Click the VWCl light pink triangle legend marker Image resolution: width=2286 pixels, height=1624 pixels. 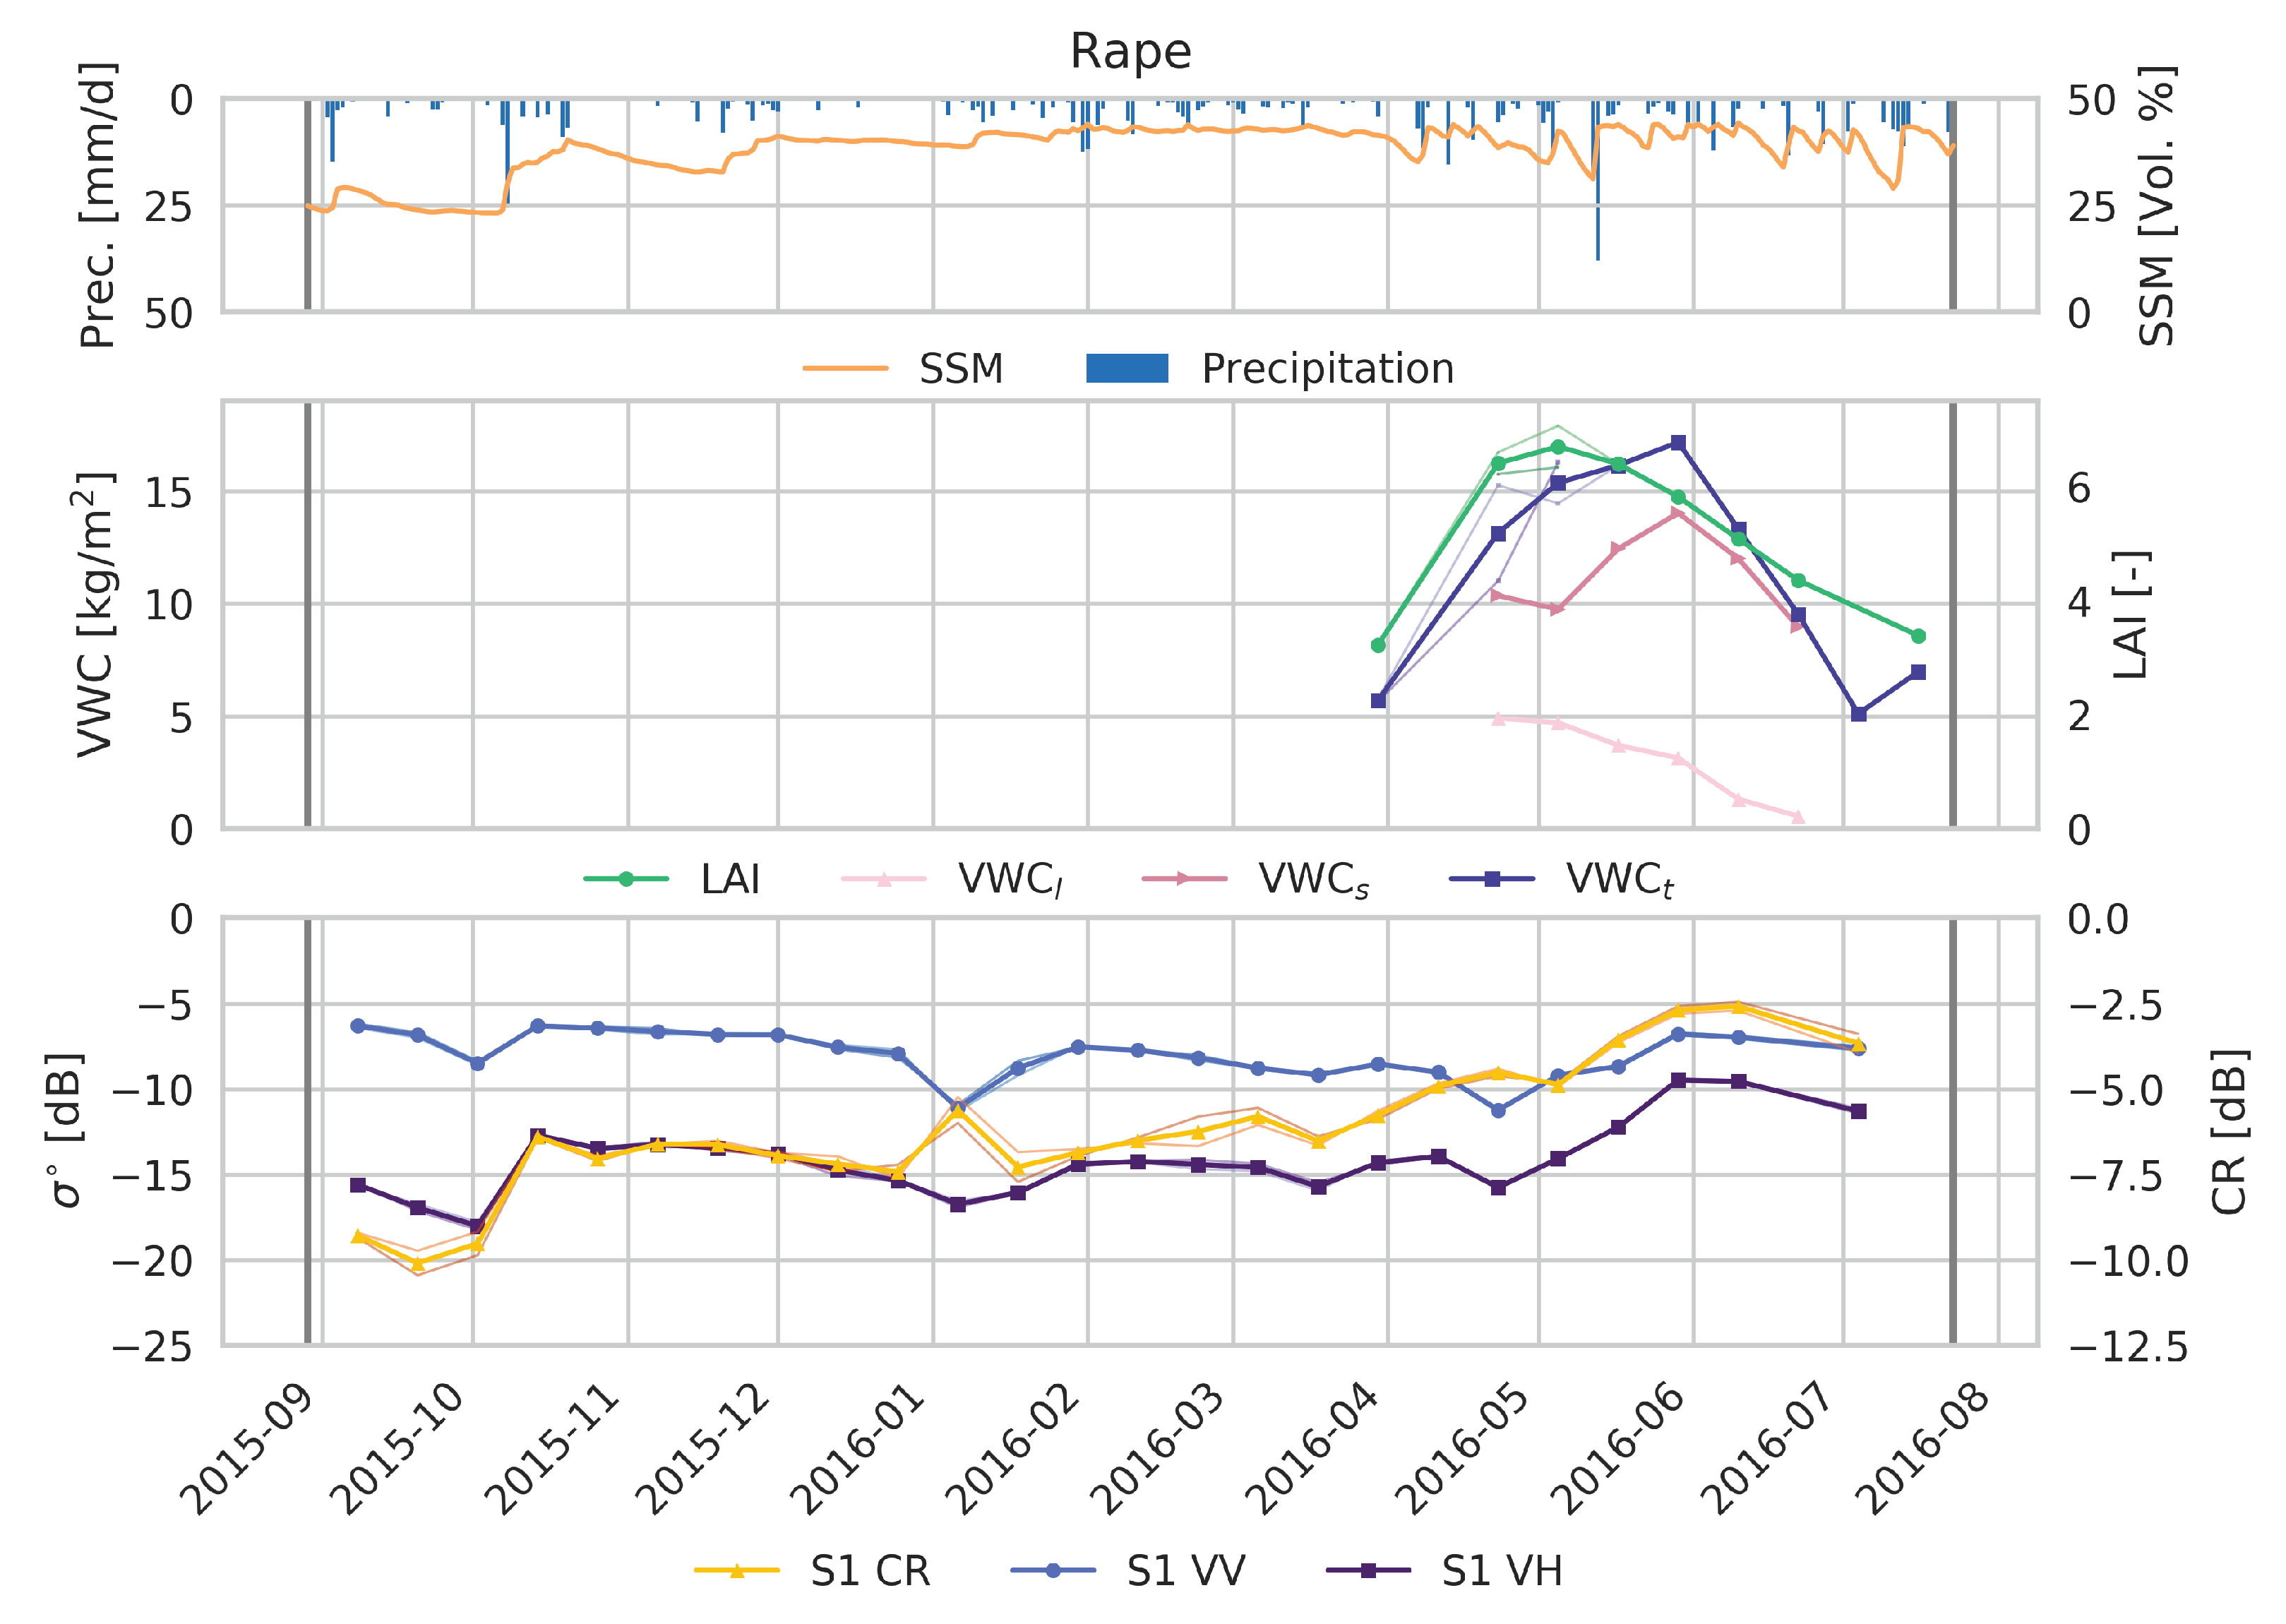(884, 879)
